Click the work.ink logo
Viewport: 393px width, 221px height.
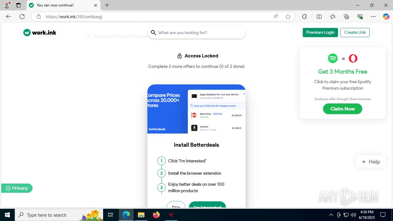[x=40, y=33]
